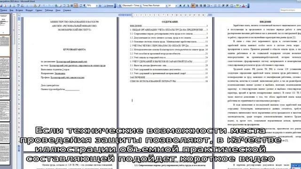The width and height of the screenshot is (301, 169).
Task: Click the Undo arrow icon
Action: point(44,6)
